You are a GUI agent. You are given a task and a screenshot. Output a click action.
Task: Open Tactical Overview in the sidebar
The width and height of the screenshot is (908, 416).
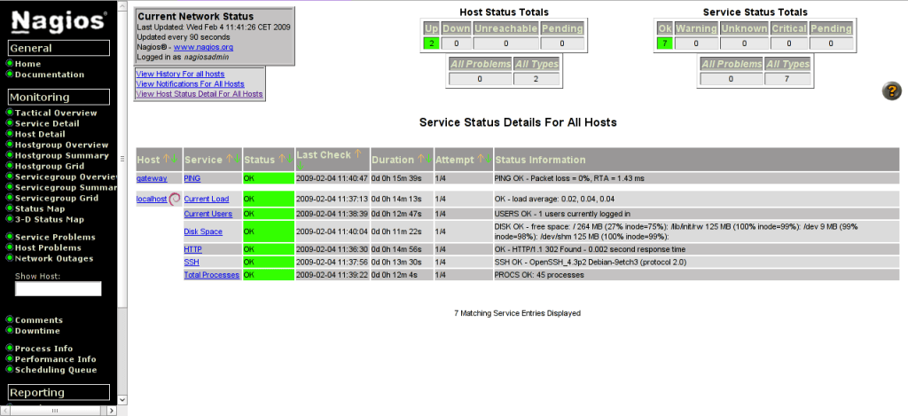(56, 113)
